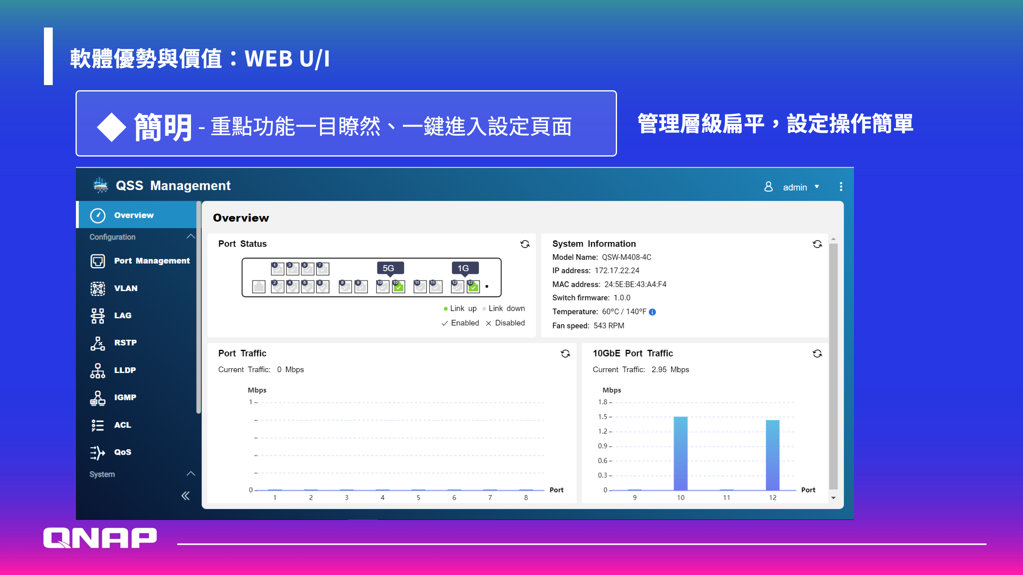Click the Port Management sidebar icon
1023x575 pixels.
98,261
